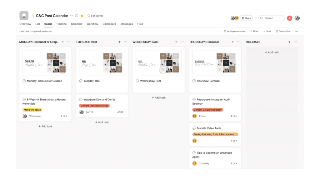Open the profile avatar menu
320x180 pixels.
[x=297, y=18]
